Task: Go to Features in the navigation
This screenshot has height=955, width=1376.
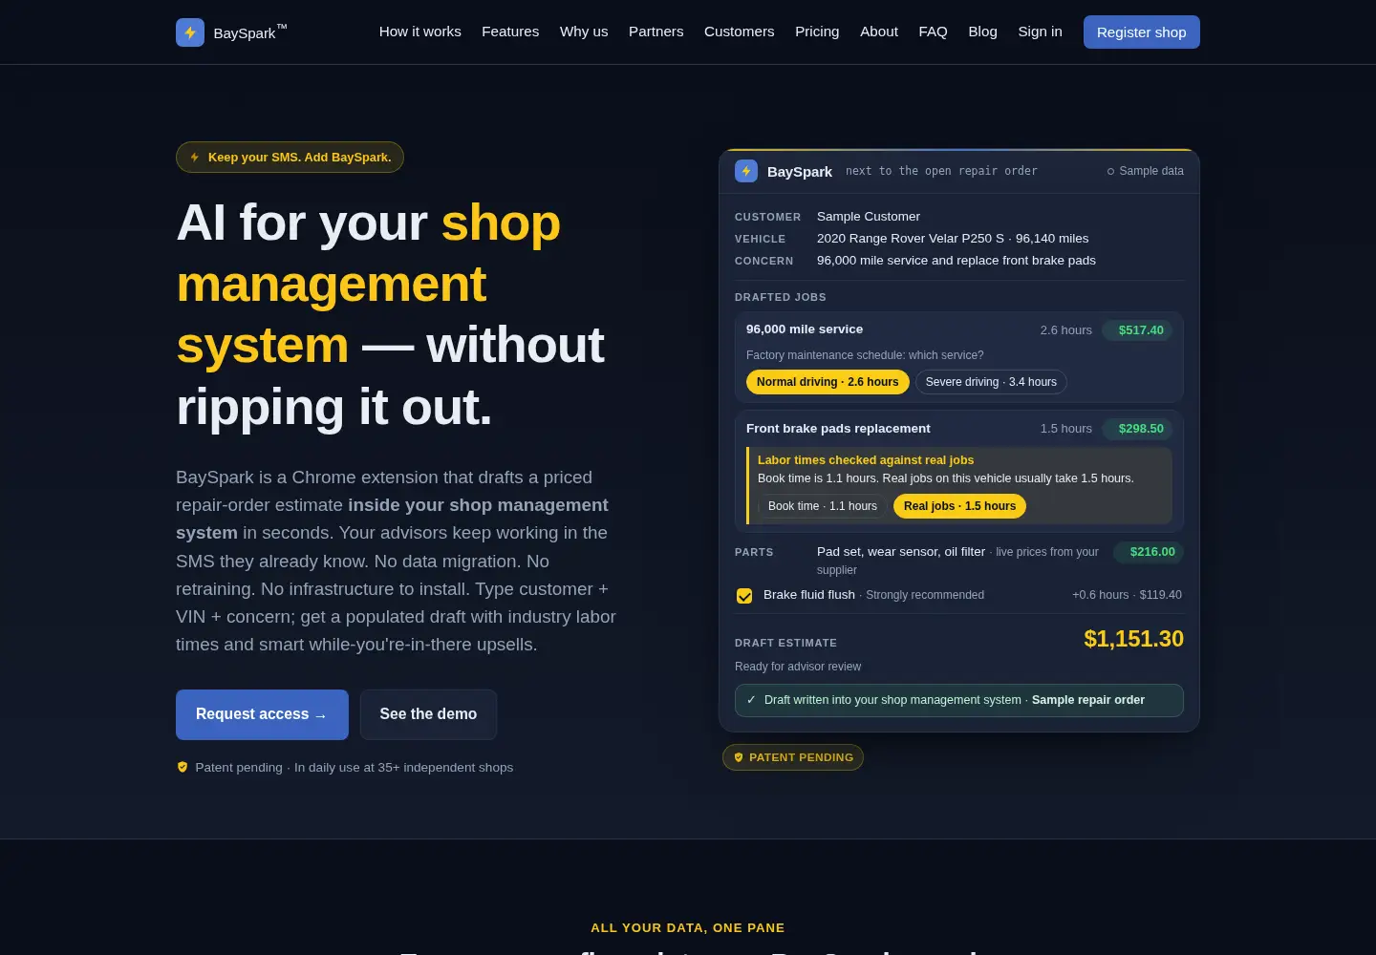Action: (x=510, y=32)
